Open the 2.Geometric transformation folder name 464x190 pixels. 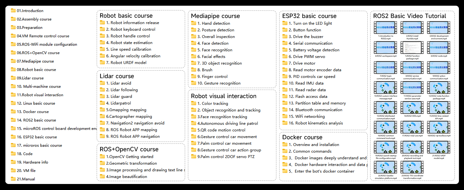pyautogui.click(x=132, y=163)
